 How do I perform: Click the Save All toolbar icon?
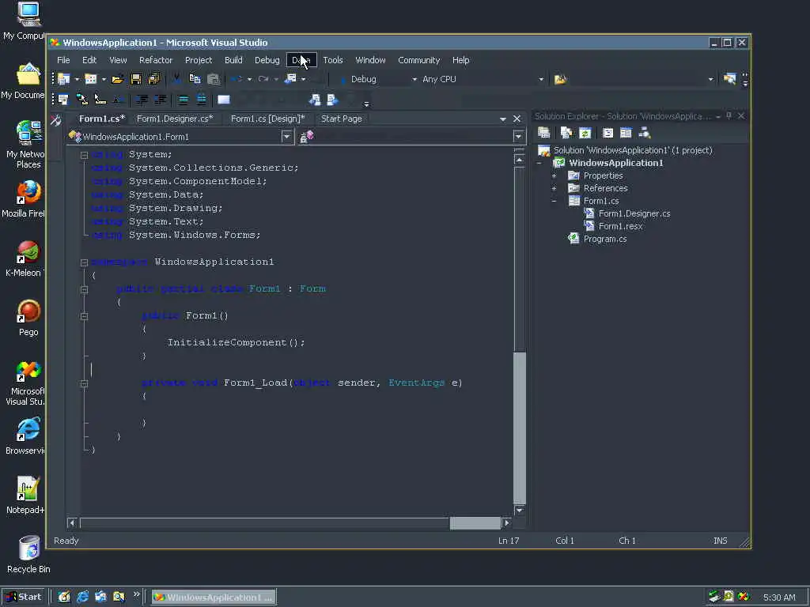154,79
